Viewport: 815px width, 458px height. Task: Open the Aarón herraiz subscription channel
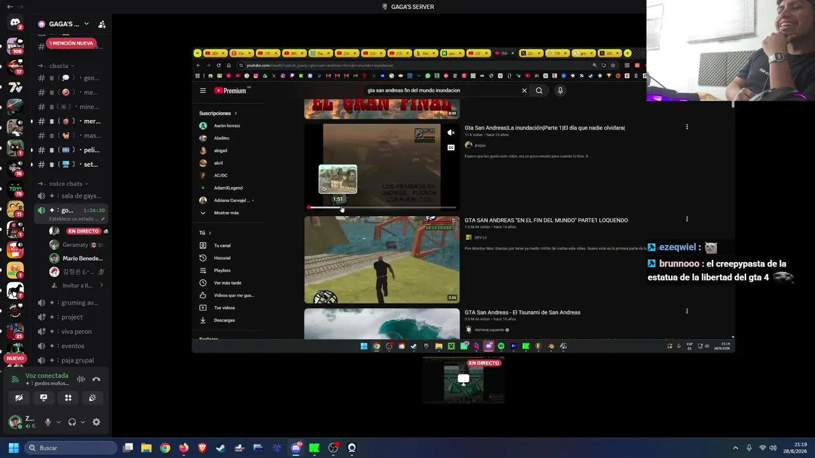226,126
